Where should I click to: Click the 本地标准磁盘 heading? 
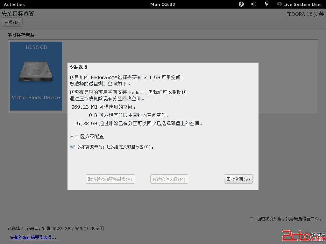pyautogui.click(x=21, y=35)
